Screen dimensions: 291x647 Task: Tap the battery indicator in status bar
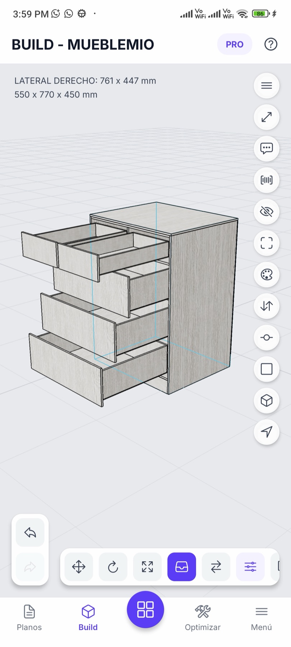261,14
